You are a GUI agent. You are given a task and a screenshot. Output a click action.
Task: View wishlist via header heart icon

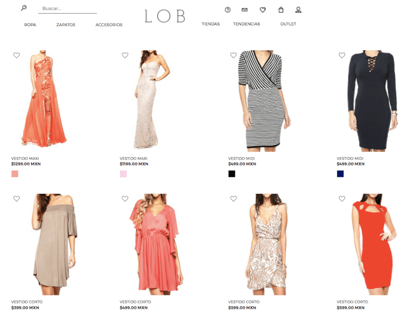(x=263, y=10)
